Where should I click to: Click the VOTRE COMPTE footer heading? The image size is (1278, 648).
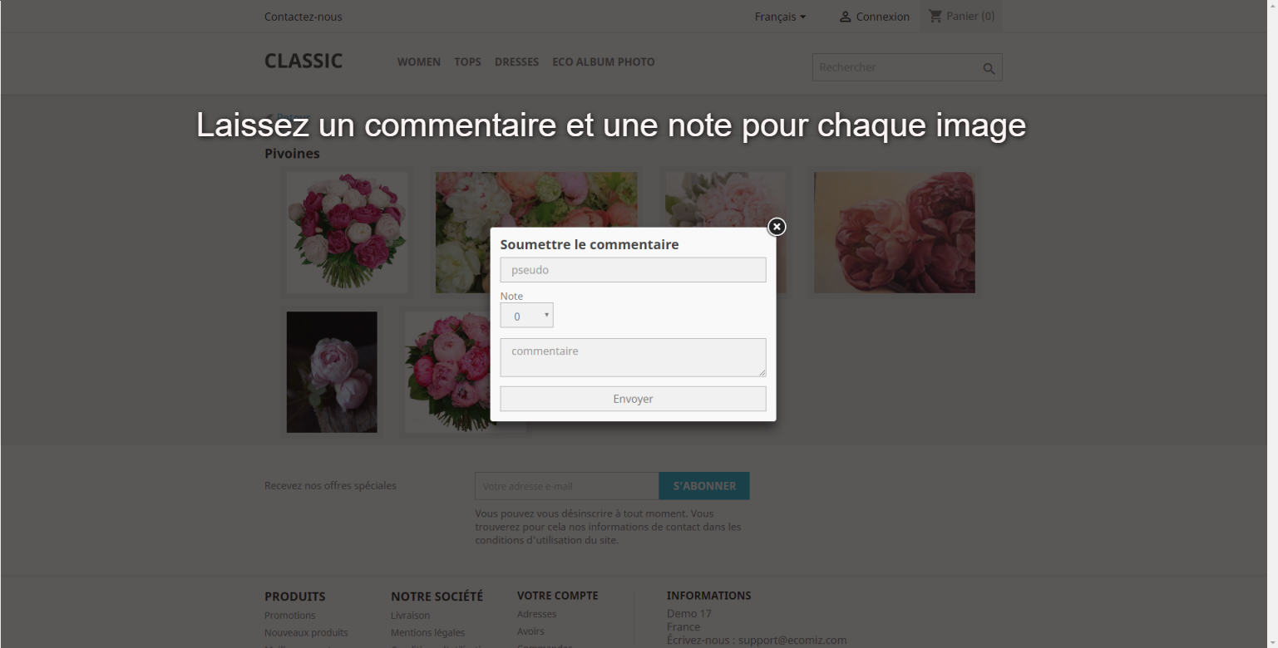click(558, 596)
